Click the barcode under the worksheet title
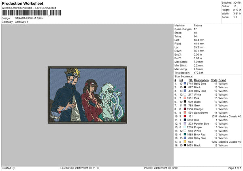243x171 pixels. [32, 13]
